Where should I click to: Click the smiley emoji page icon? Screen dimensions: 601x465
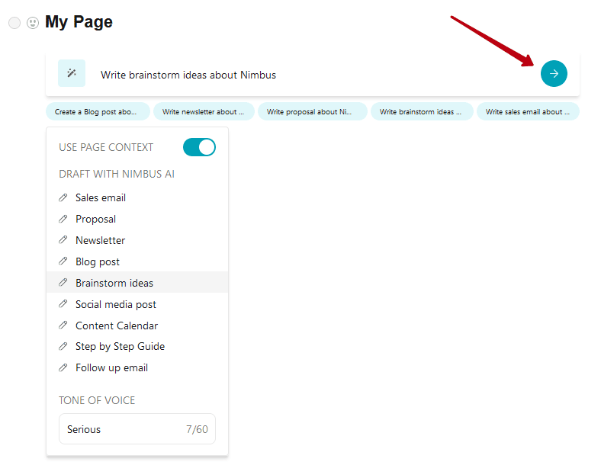tap(33, 23)
